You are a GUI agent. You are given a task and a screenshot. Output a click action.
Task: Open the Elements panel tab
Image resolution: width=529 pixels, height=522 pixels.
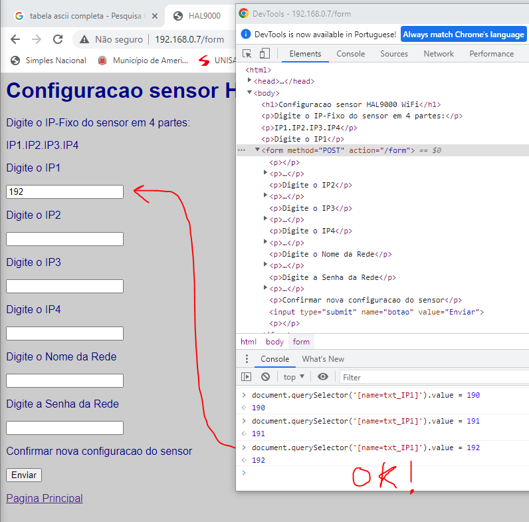click(x=305, y=54)
